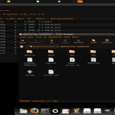Screen dimensions: 115x115
Task: Open the Edit menu
Action: coord(31,37)
